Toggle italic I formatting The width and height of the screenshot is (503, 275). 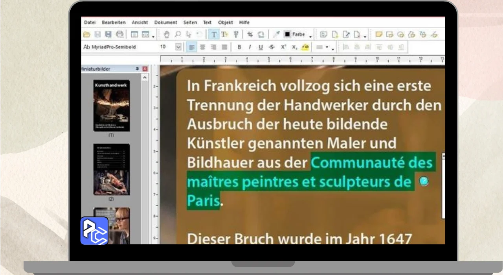[250, 47]
